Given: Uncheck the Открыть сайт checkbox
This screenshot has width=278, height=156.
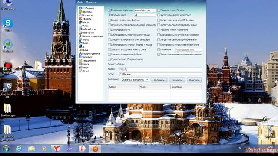Looking at the screenshot, I should [109, 15].
